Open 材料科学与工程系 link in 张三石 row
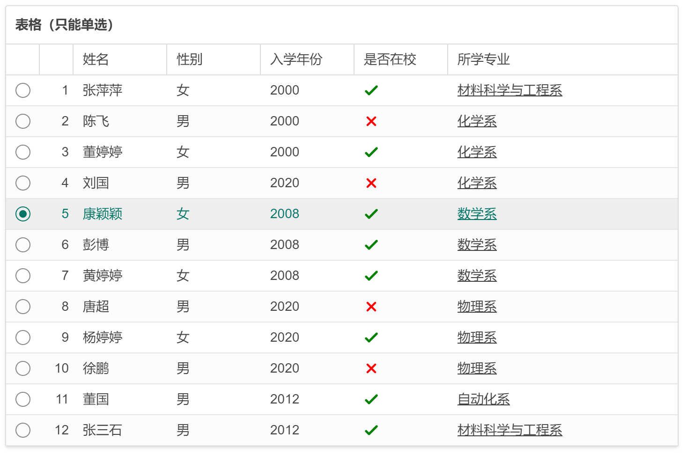 tap(510, 430)
